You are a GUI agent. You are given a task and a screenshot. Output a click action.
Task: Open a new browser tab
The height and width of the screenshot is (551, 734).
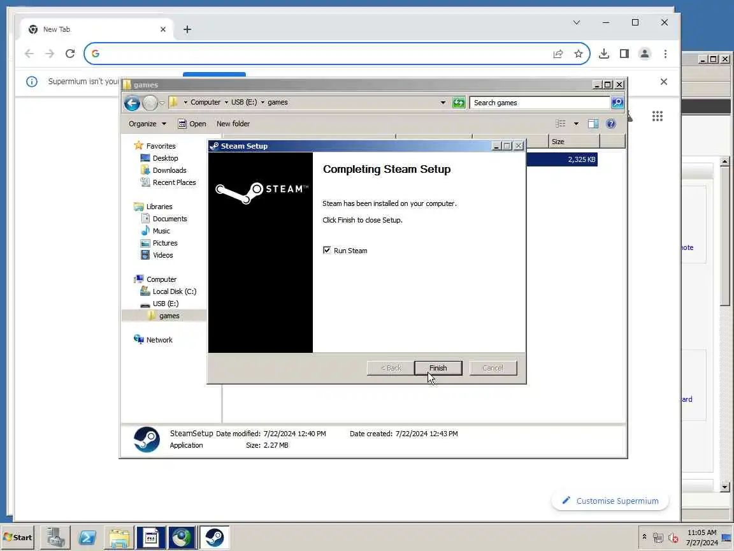coord(187,29)
